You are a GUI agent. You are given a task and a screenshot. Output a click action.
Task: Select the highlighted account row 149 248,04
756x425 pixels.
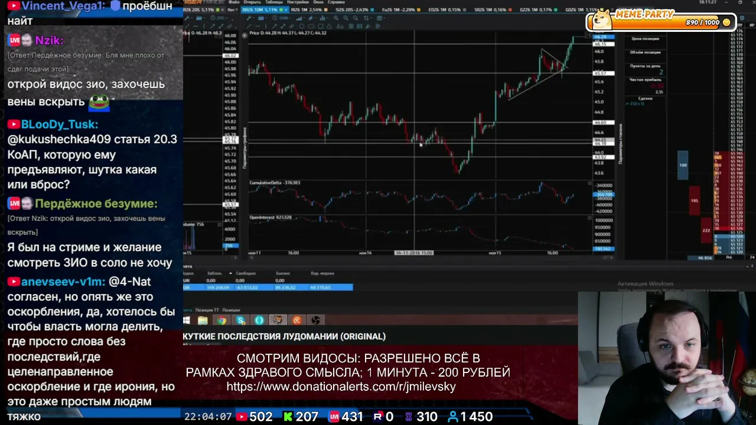point(268,287)
